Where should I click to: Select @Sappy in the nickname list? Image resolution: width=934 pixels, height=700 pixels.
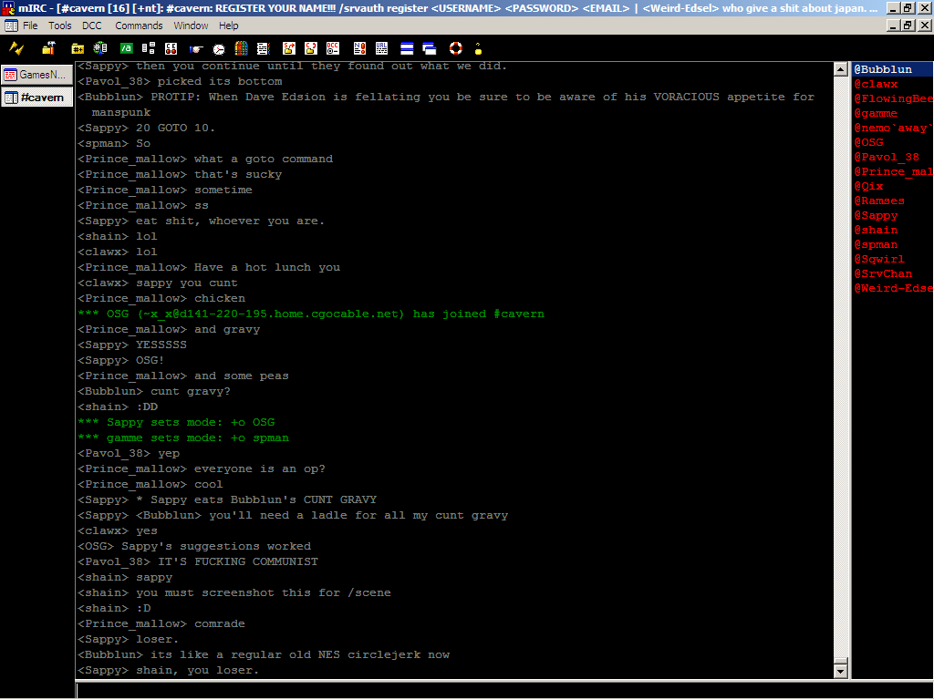(877, 215)
